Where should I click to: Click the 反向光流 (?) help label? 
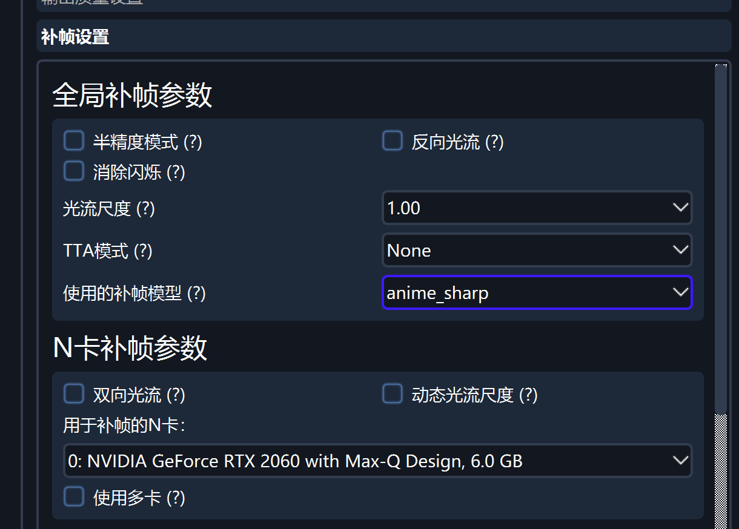click(x=457, y=142)
